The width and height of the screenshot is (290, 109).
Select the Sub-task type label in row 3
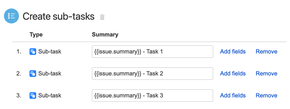pyautogui.click(x=50, y=96)
